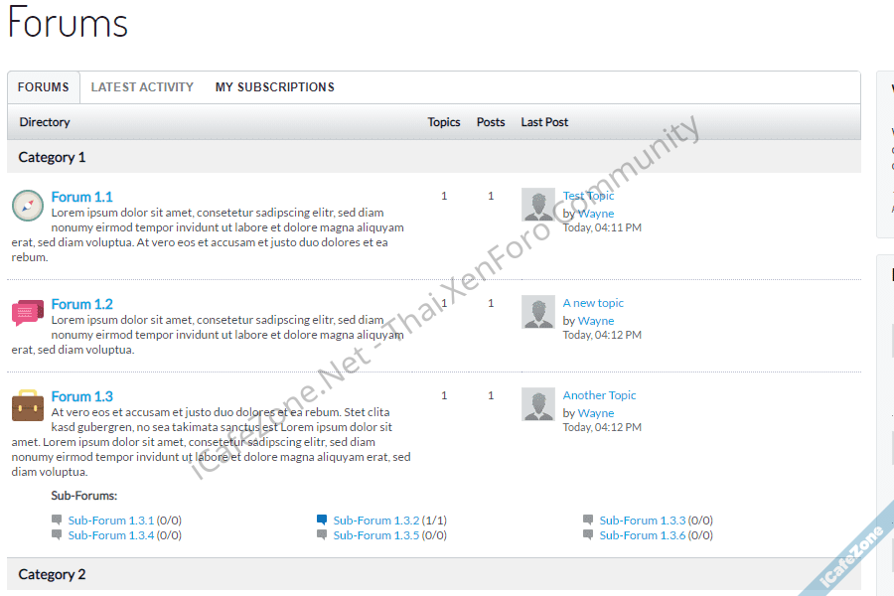Click the blue unread icon for Sub-Forum 1.3.2
894x596 pixels.
pos(322,520)
